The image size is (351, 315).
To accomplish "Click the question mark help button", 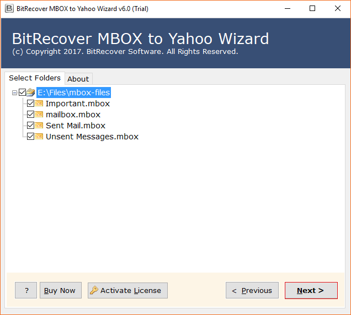I will point(26,290).
